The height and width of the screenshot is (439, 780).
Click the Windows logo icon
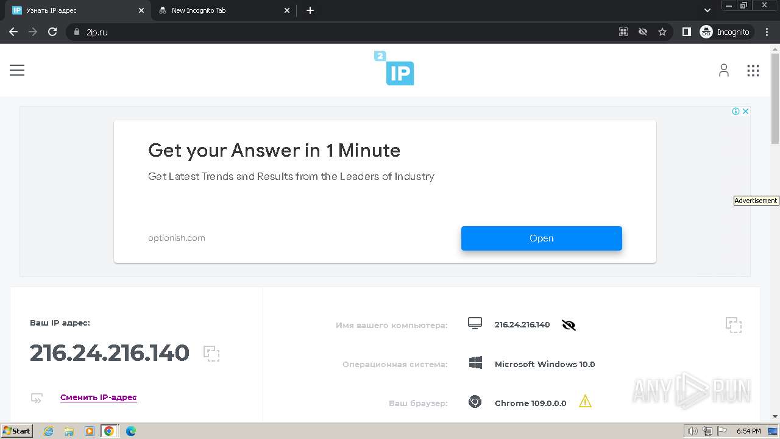click(475, 363)
